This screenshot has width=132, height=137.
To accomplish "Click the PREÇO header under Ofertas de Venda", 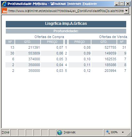I will (x=80, y=42).
